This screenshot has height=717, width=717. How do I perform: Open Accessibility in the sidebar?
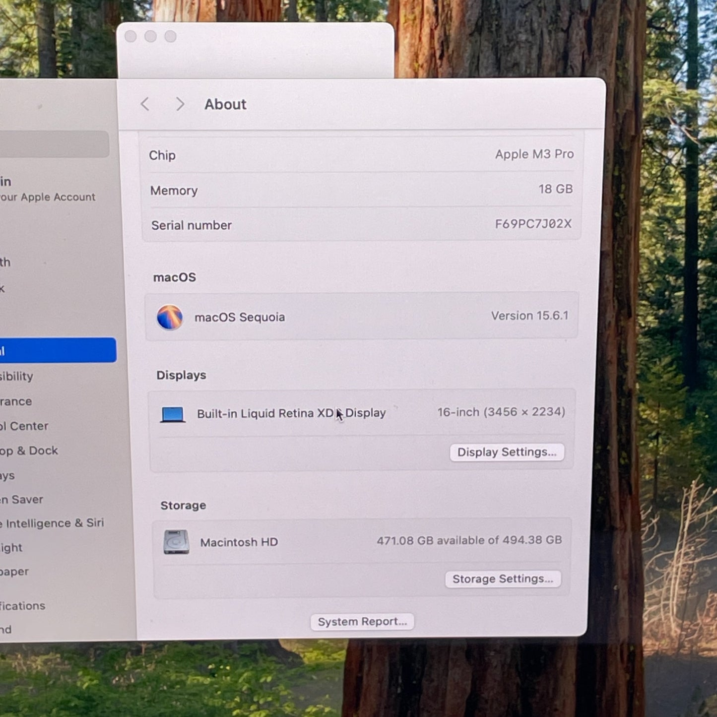17,376
